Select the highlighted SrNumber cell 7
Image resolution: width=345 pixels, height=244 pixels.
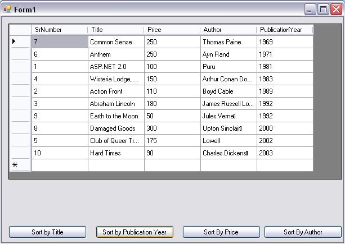(x=60, y=42)
